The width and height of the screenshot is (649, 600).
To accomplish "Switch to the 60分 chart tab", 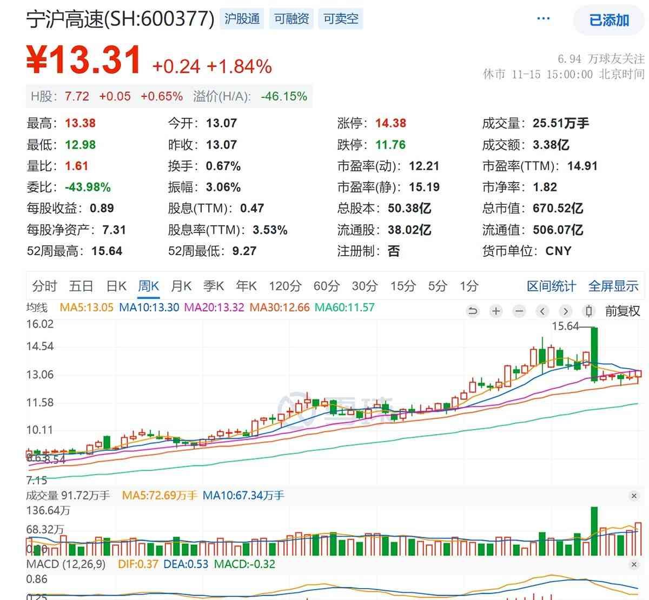I will [x=327, y=286].
